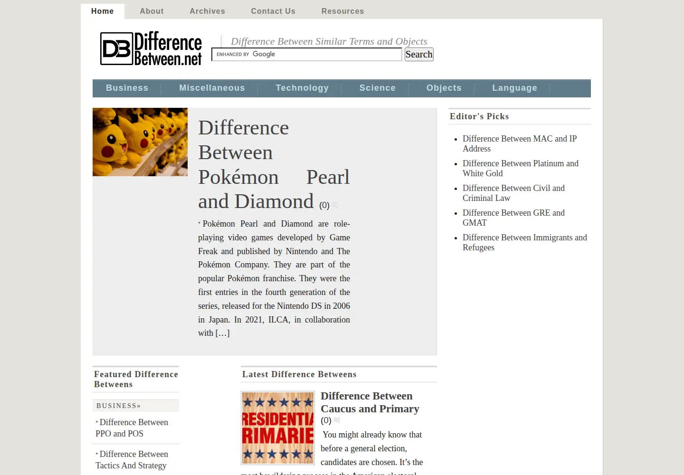Open Difference Between Tactics And Strategy
The height and width of the screenshot is (475, 684).
[132, 460]
